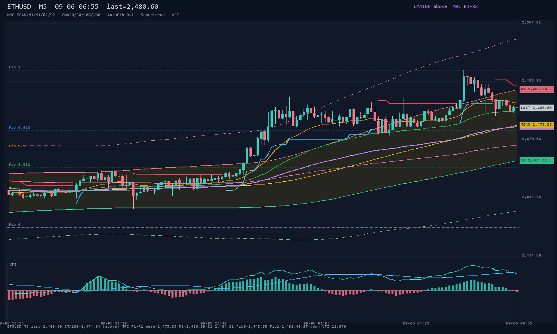Click the ETHUSD symbol title
The image size is (557, 334).
tap(19, 6)
